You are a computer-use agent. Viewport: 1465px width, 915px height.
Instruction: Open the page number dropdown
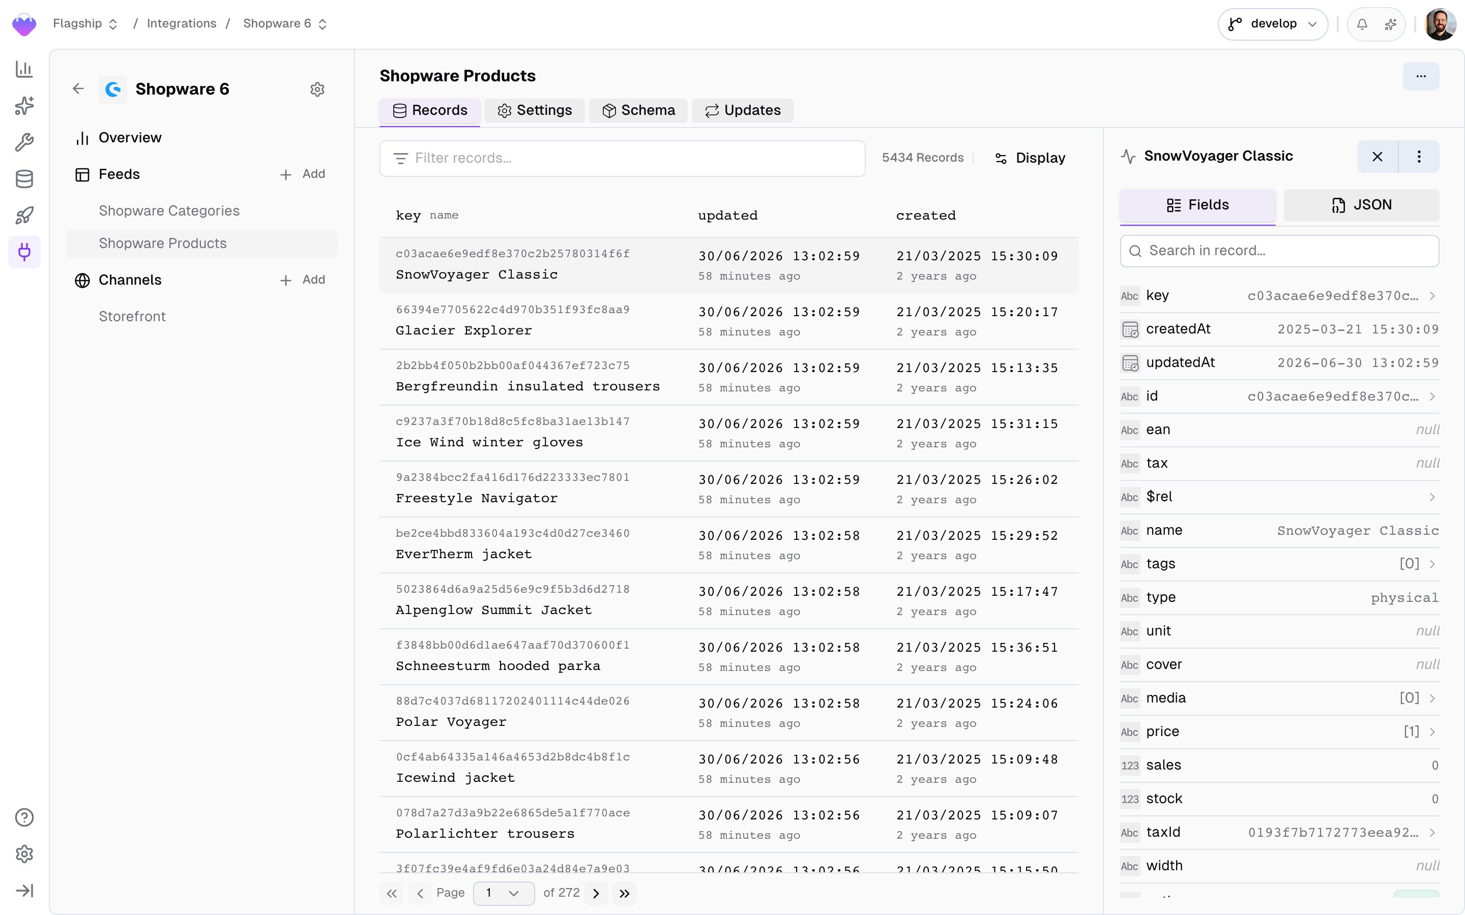tap(504, 893)
